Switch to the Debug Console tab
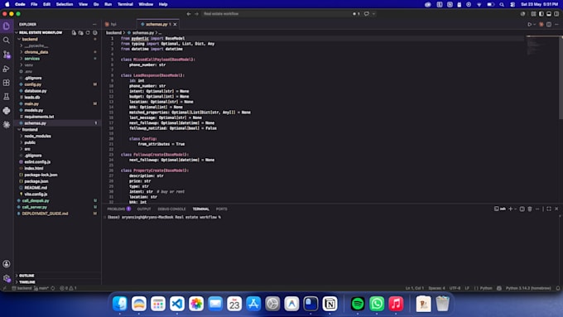Image resolution: width=563 pixels, height=317 pixels. point(171,209)
